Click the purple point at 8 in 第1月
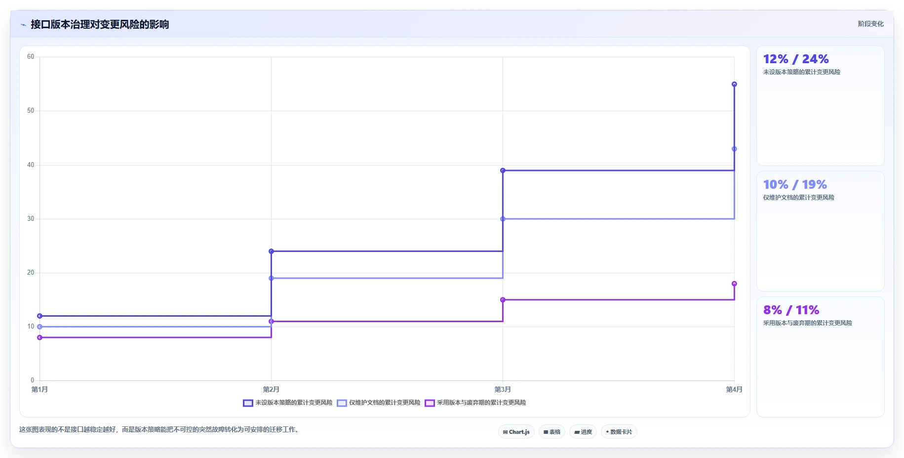This screenshot has height=458, width=904. tap(40, 337)
